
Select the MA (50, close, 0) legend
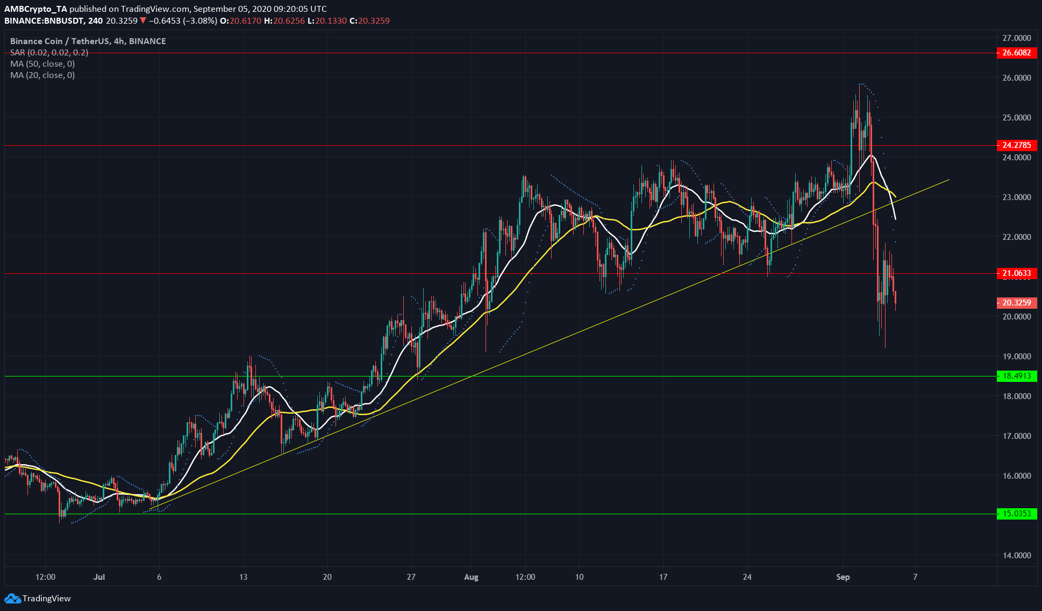click(x=42, y=63)
